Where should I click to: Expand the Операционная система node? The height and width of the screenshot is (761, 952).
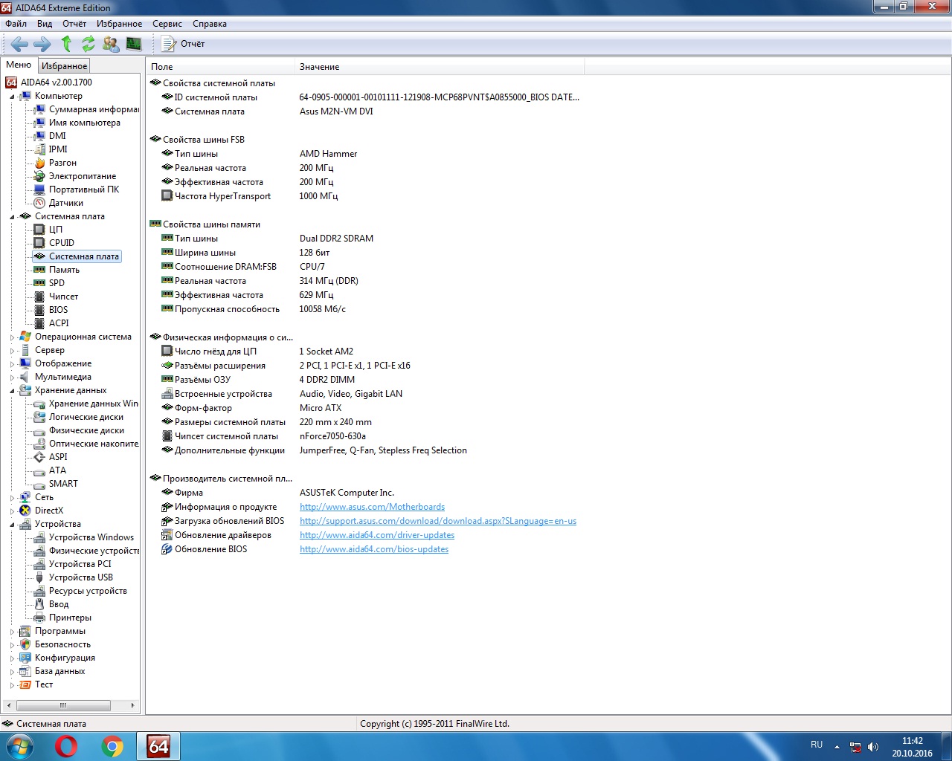[12, 337]
